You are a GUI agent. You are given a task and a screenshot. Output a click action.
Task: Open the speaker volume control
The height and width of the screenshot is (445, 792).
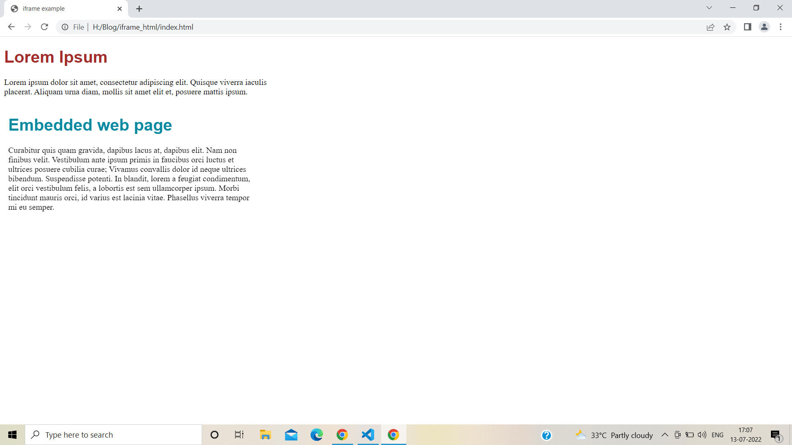pyautogui.click(x=702, y=434)
